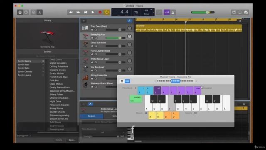The height and width of the screenshot is (150, 266).
Task: Click the Save button in Library
Action: 72,140
